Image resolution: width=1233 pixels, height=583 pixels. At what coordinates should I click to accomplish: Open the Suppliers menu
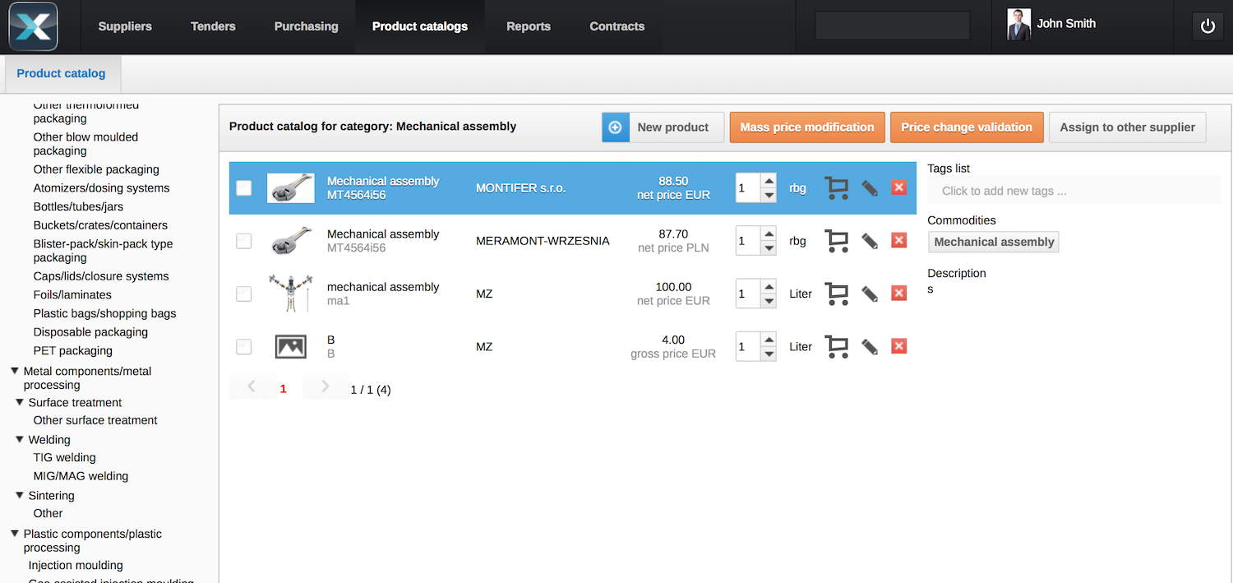[125, 26]
